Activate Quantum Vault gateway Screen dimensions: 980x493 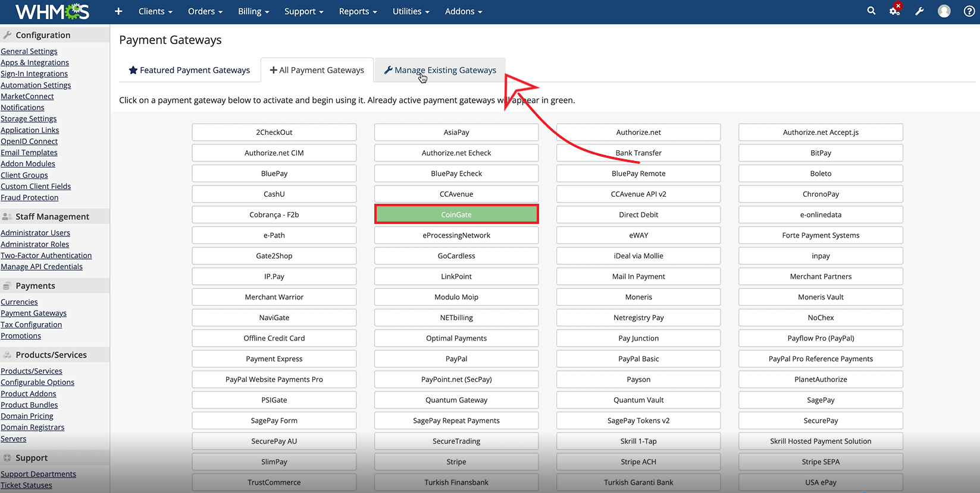(638, 400)
